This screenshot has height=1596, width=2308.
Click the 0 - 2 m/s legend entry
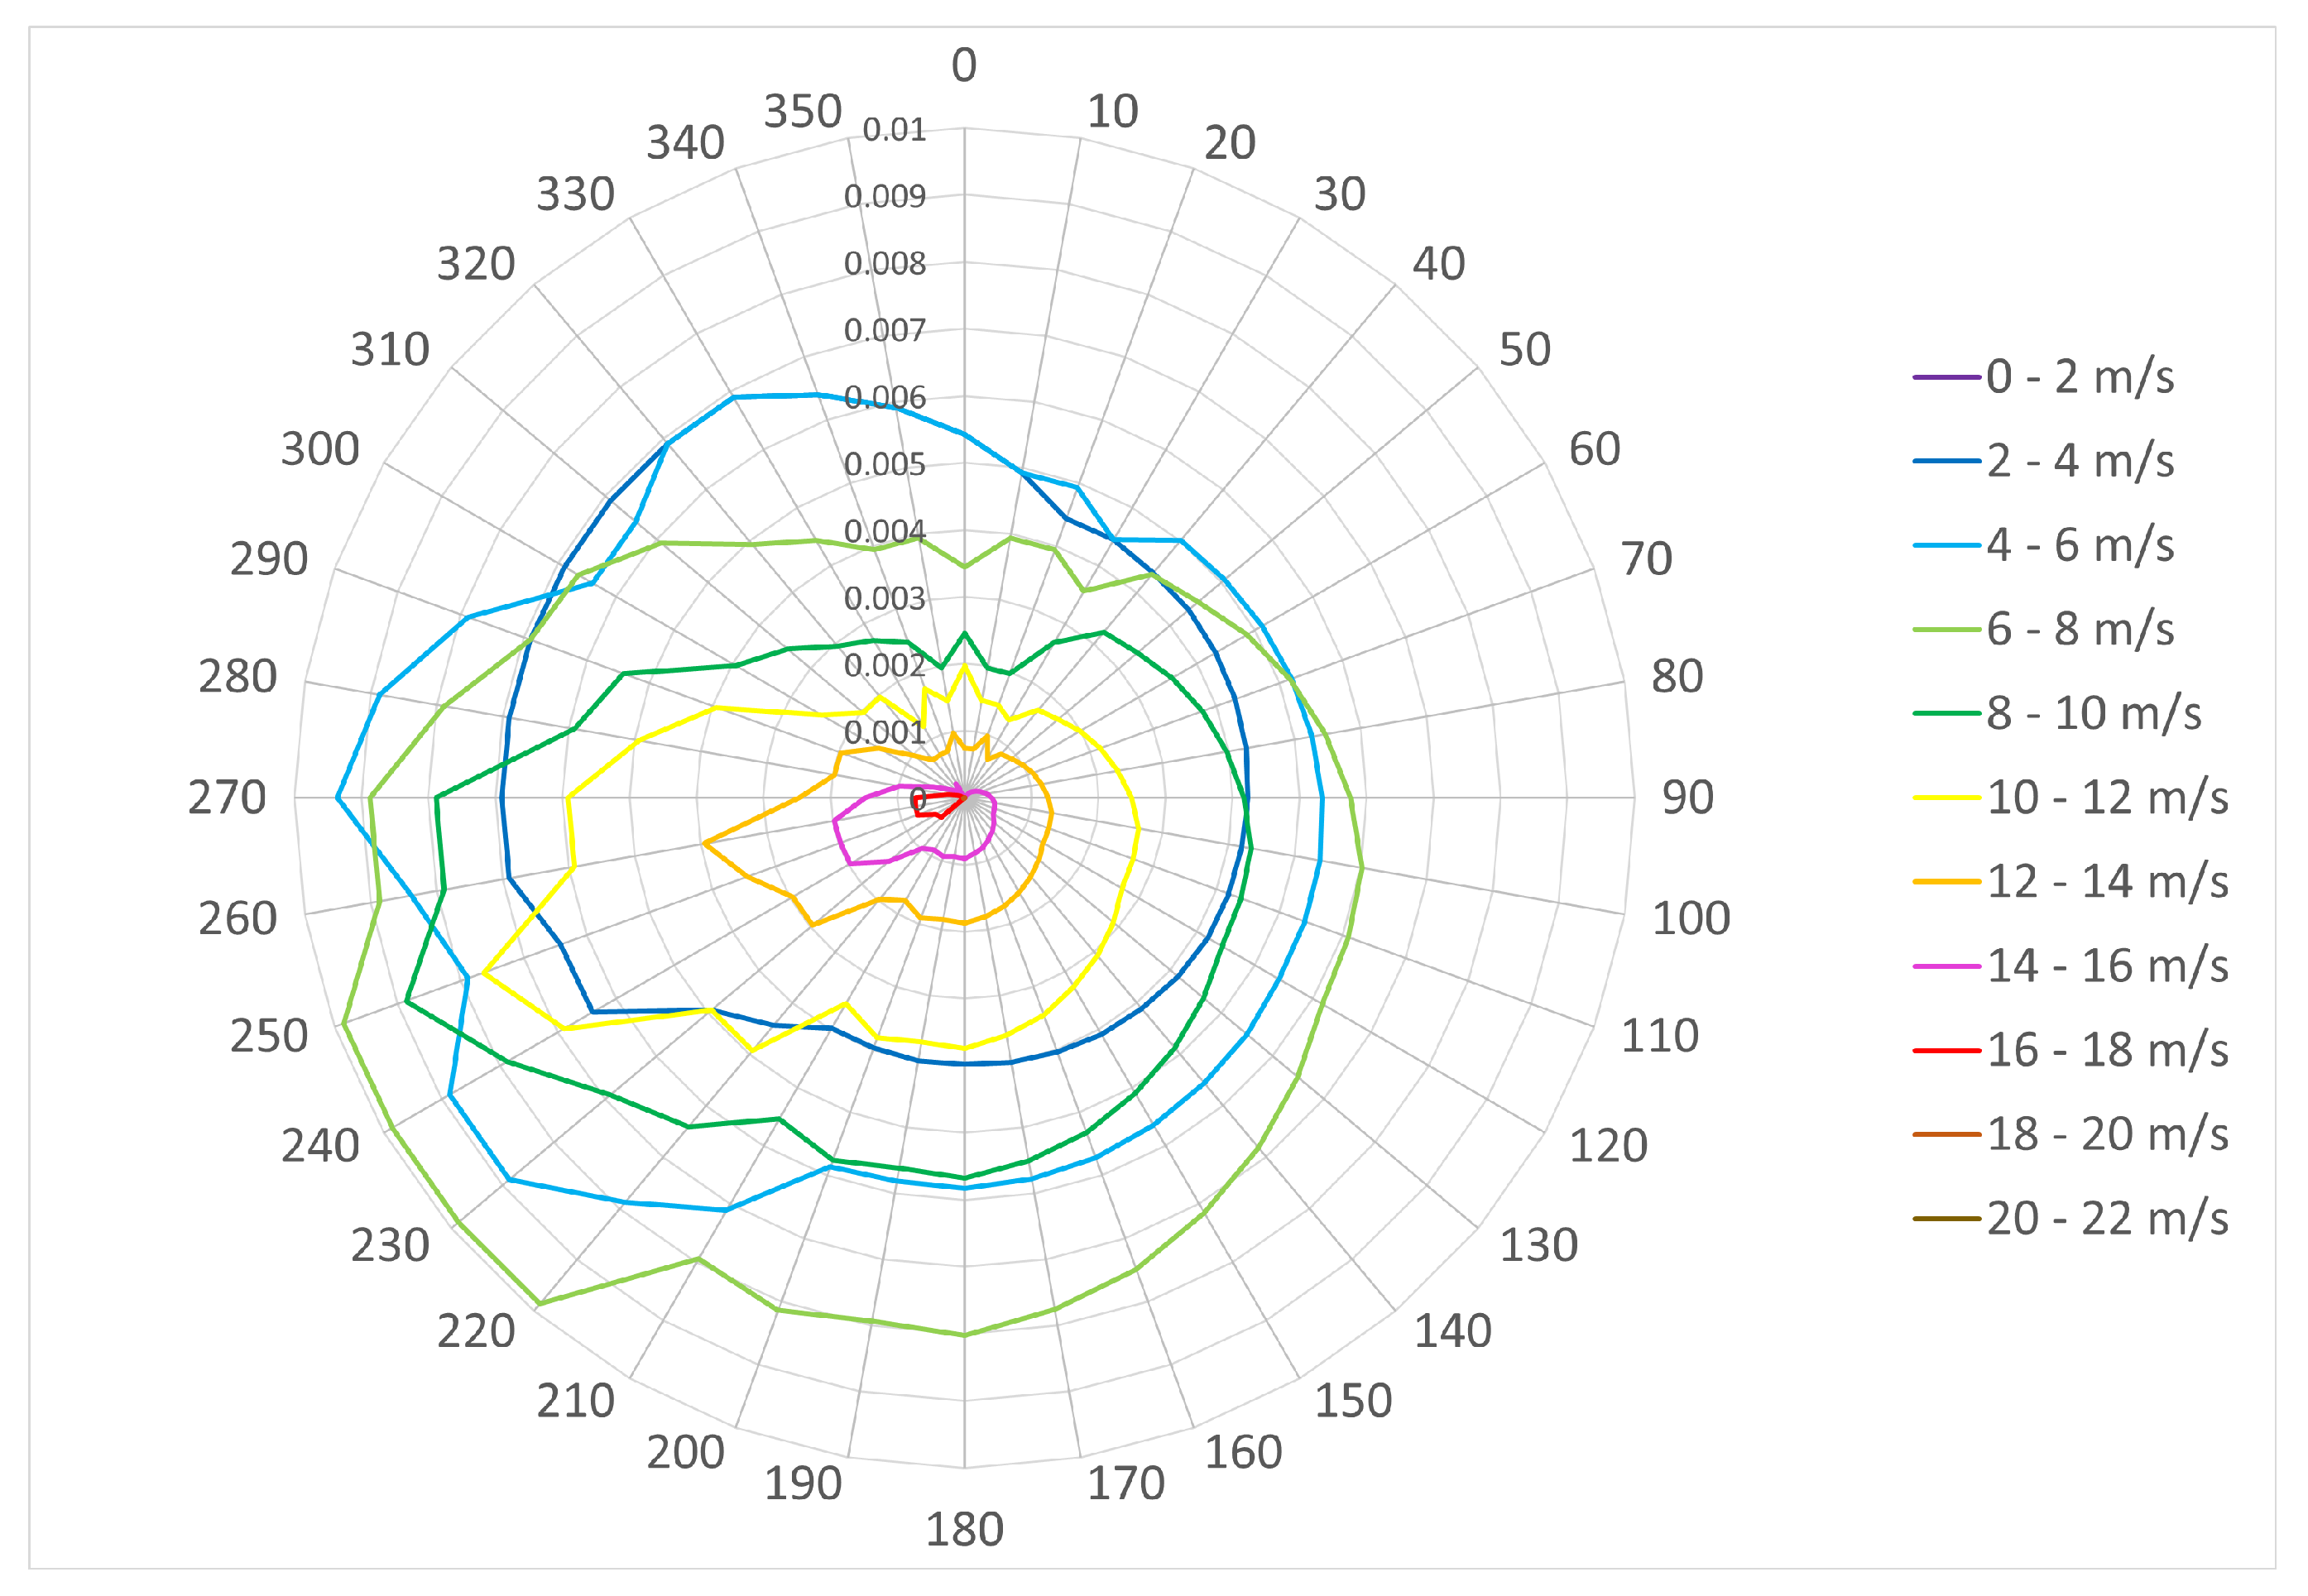tap(2079, 377)
